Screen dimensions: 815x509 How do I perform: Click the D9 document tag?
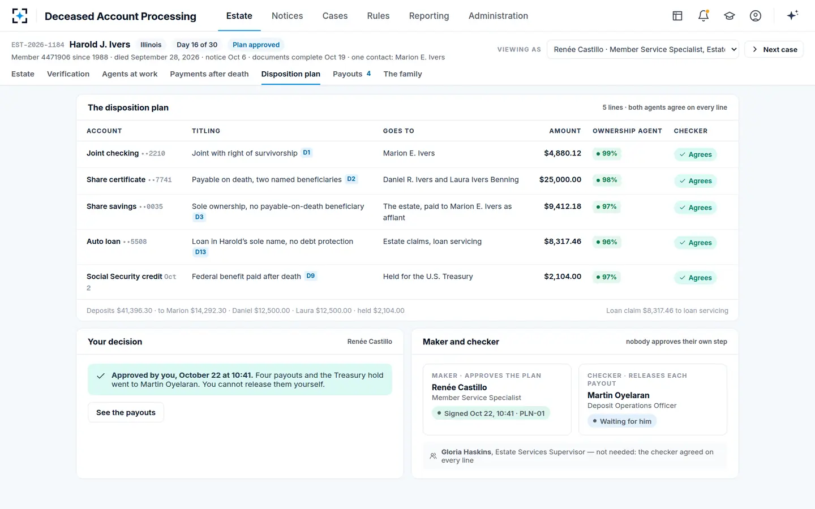coord(311,276)
